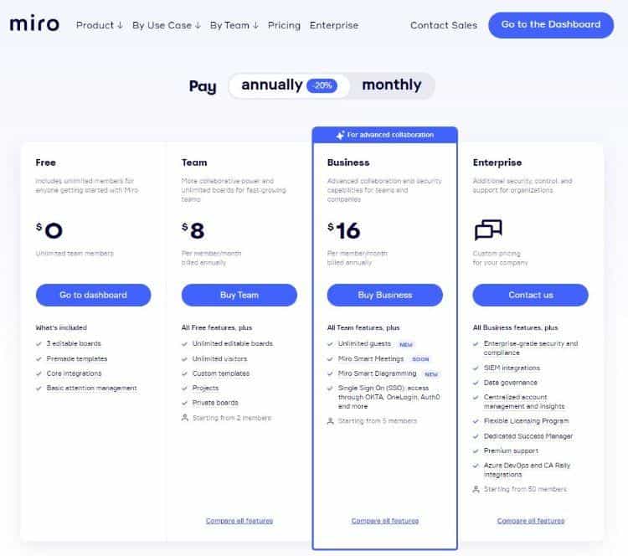Click the sparkle icon in advanced collaboration banner
The image size is (628, 556).
point(340,135)
